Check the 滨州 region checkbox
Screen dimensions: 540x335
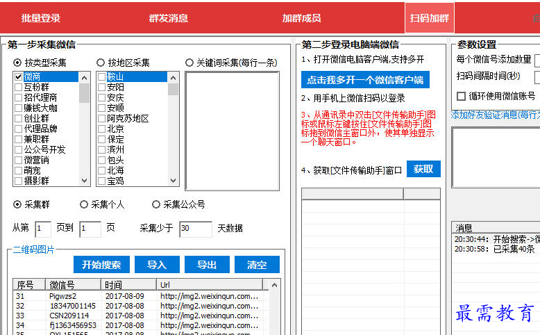101,149
